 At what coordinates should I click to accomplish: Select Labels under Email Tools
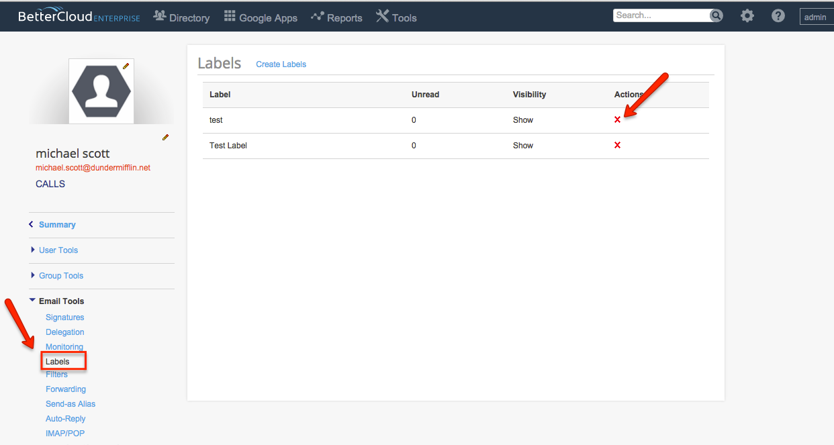tap(58, 362)
